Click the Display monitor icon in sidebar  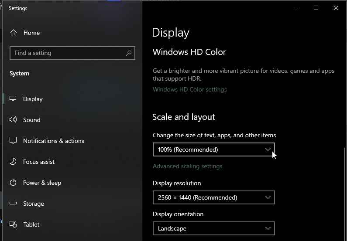[x=14, y=99]
